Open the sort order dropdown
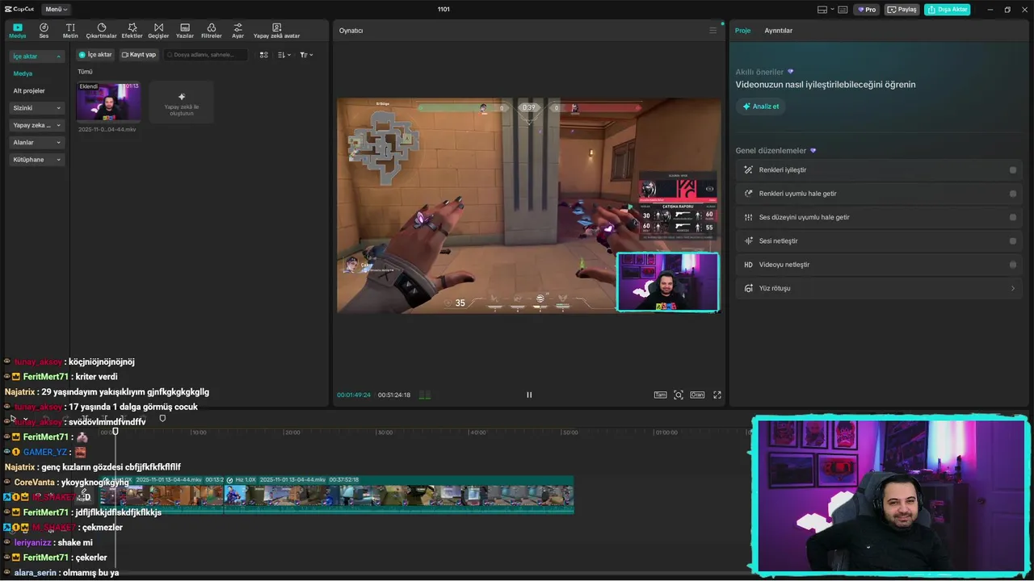Viewport: 1034px width, 581px height. (x=284, y=55)
